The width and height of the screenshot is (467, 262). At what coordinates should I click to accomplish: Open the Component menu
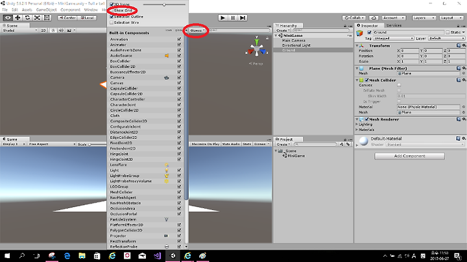70,10
